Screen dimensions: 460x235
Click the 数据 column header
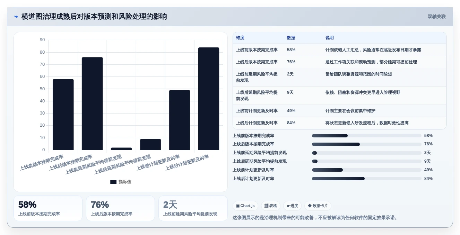(291, 38)
